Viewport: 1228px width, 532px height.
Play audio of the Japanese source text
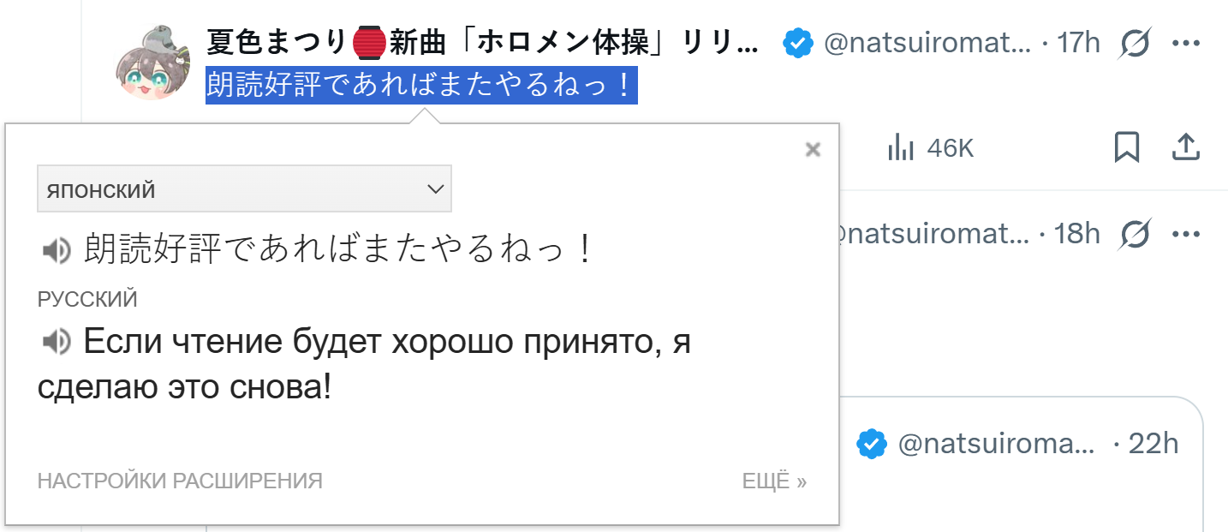(x=56, y=250)
